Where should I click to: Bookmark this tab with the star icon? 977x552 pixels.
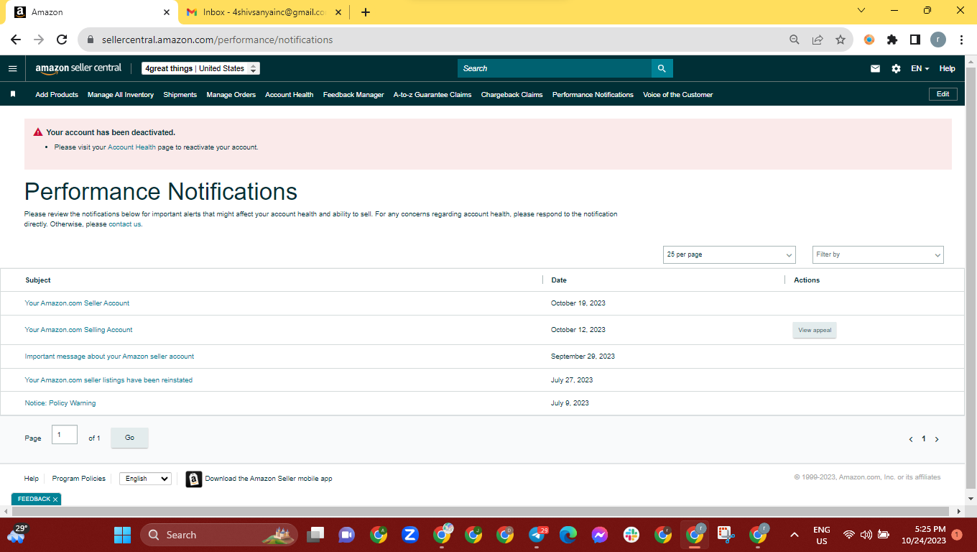[x=841, y=40]
